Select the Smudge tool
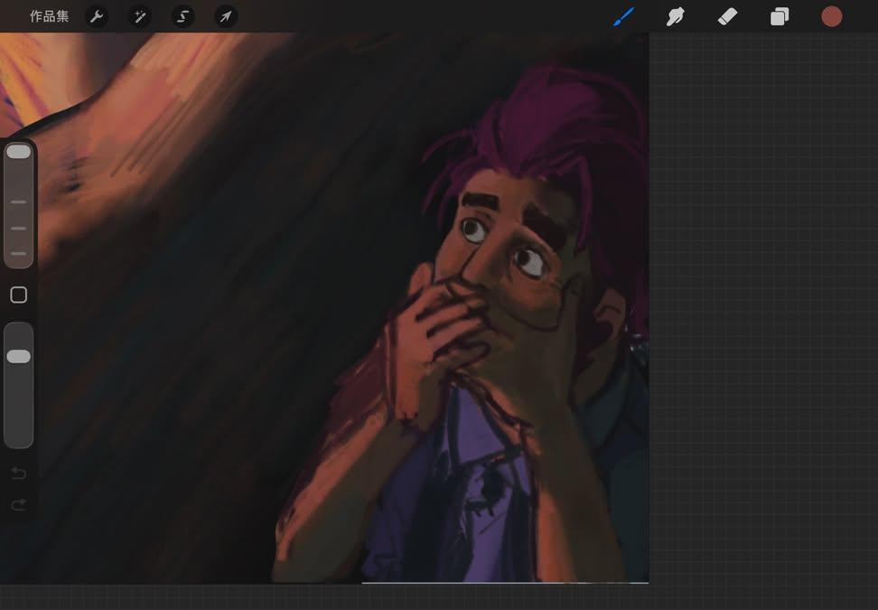This screenshot has height=610, width=878. 676,17
